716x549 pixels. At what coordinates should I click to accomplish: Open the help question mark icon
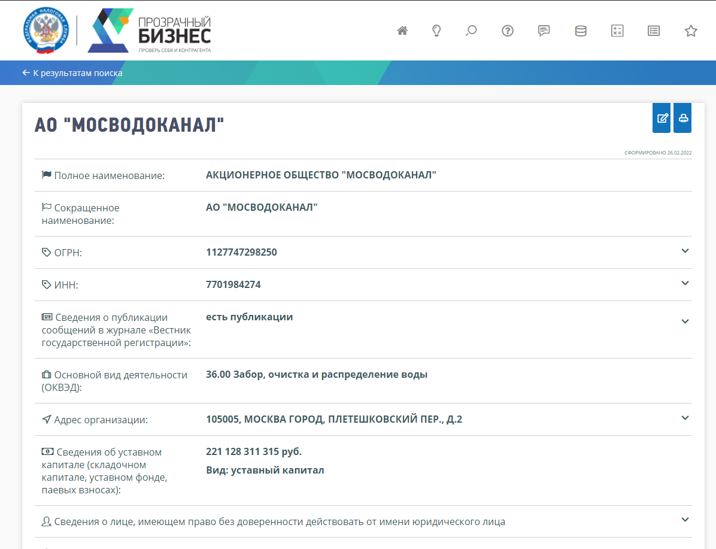pos(508,31)
